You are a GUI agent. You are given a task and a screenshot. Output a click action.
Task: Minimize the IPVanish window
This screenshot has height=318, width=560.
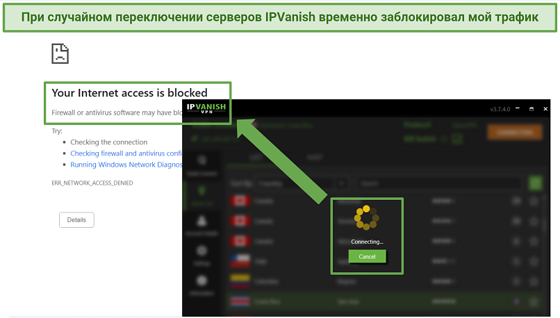518,108
